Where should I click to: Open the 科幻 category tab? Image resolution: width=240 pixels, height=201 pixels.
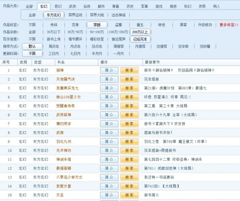(188, 6)
